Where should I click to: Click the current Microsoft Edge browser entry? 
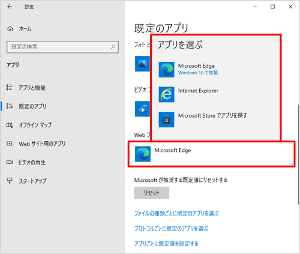tap(211, 154)
